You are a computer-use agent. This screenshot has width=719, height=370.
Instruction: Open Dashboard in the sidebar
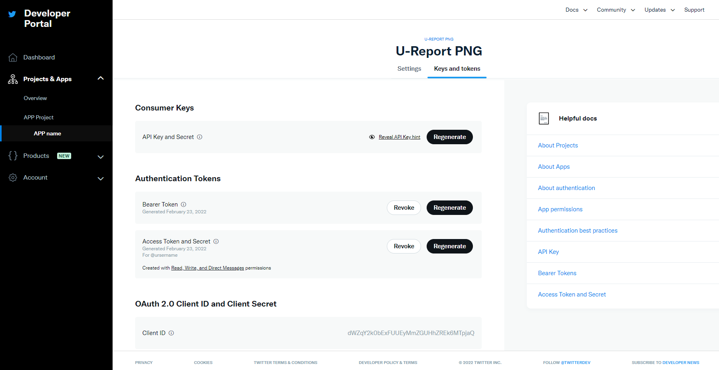tap(39, 57)
